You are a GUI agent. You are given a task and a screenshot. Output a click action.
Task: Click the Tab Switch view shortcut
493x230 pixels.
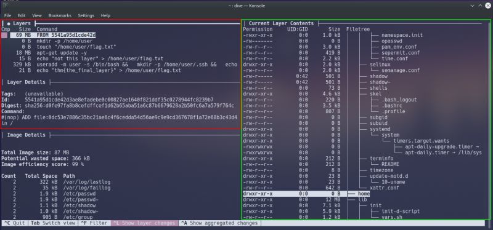coord(53,223)
